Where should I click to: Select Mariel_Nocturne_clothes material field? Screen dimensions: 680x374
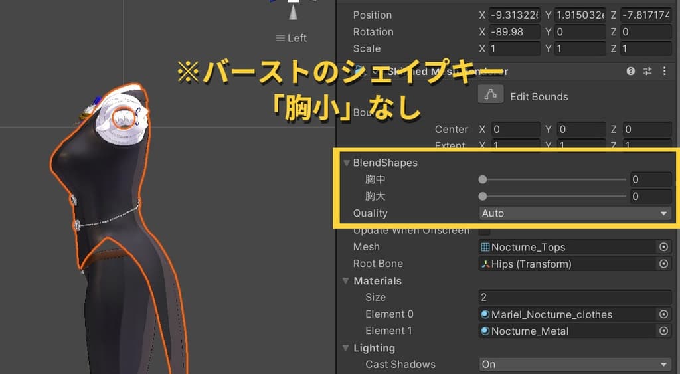point(567,315)
